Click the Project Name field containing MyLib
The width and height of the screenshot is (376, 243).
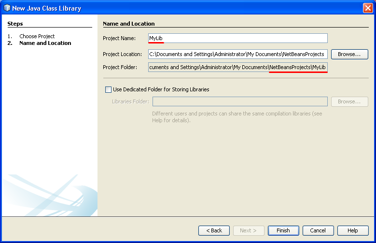pos(237,38)
